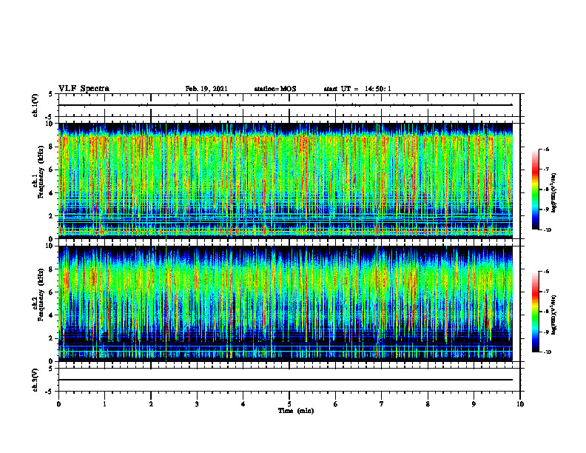
Task: Click the "5" tick on ch.1(V) axis
Action: click(x=52, y=94)
